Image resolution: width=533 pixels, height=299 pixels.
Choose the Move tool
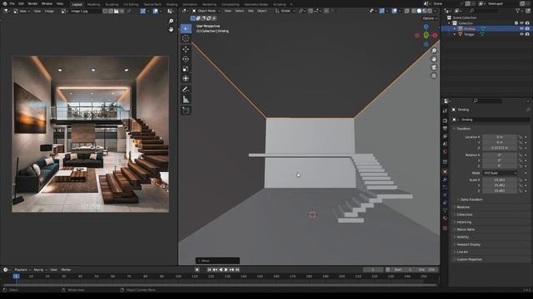186,49
